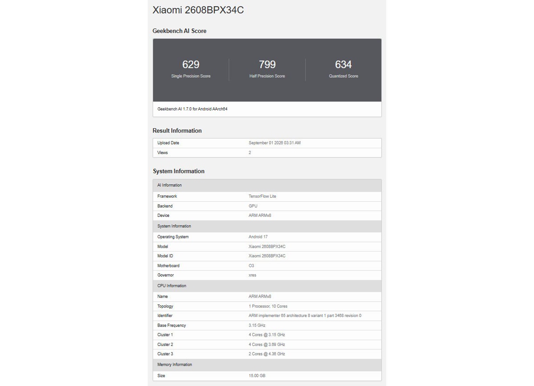Image resolution: width=534 pixels, height=386 pixels.
Task: Click the Views label
Action: pyautogui.click(x=163, y=153)
